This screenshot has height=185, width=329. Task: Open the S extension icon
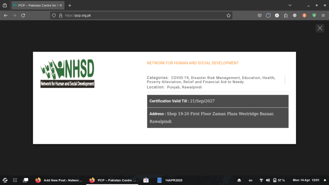tap(277, 15)
